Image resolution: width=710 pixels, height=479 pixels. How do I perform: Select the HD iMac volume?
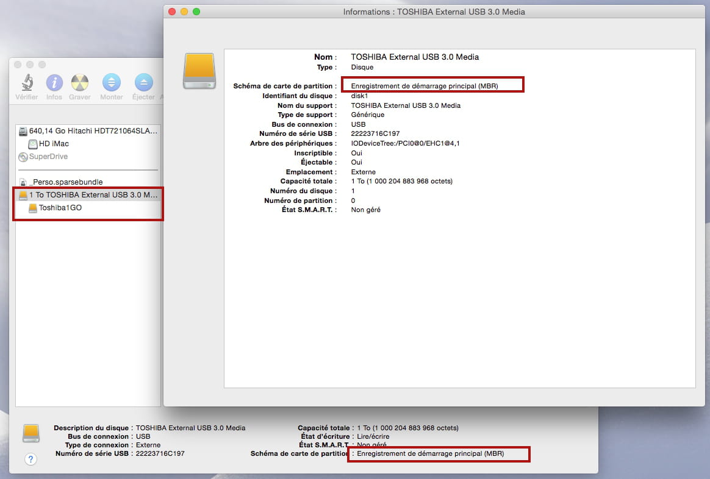(88, 144)
